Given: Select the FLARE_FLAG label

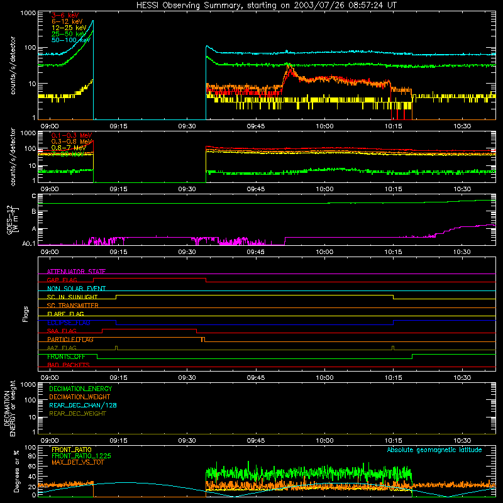Looking at the screenshot, I should pyautogui.click(x=65, y=314).
